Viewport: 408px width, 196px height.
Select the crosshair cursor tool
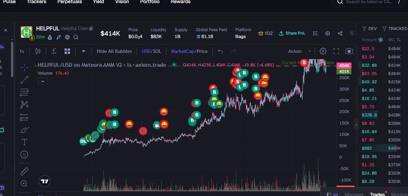pos(24,67)
